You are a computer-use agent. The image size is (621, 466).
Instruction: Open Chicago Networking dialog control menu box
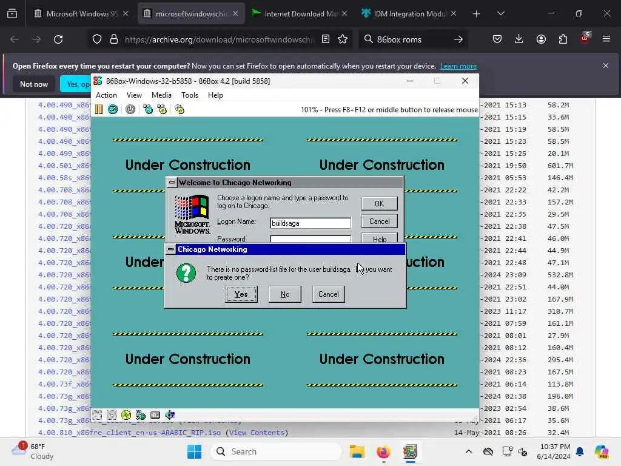click(x=170, y=249)
